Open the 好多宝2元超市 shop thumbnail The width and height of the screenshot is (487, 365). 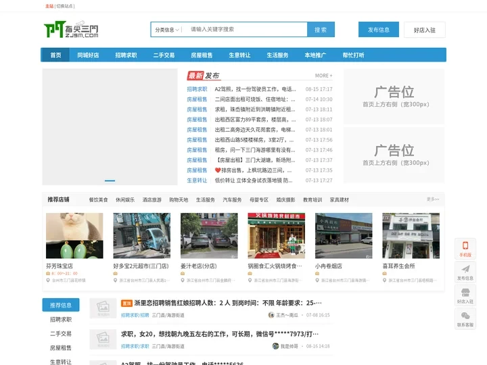[142, 236]
